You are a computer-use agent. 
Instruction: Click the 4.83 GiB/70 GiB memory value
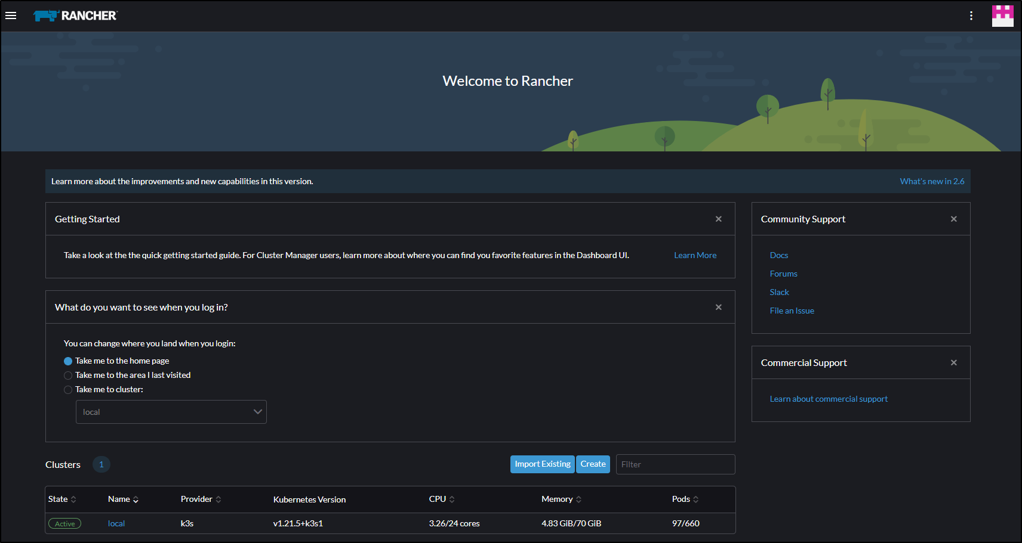coord(571,524)
